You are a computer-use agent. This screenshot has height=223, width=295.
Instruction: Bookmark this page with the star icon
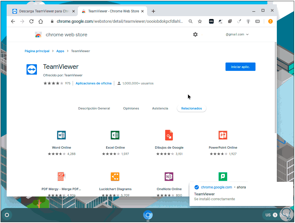tap(200, 21)
